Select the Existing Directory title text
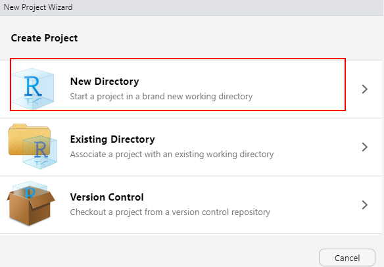This screenshot has height=267, width=384. [112, 139]
